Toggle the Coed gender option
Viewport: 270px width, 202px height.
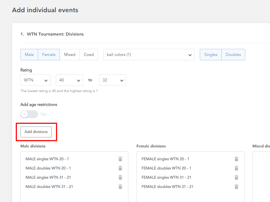[89, 55]
